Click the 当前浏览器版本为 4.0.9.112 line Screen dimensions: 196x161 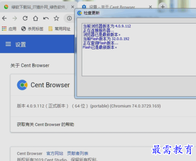(x=107, y=26)
